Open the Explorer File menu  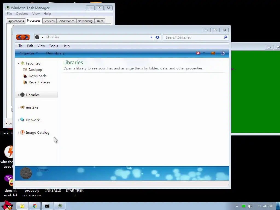tap(20, 46)
